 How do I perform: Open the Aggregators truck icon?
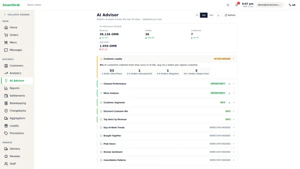coord(6,118)
